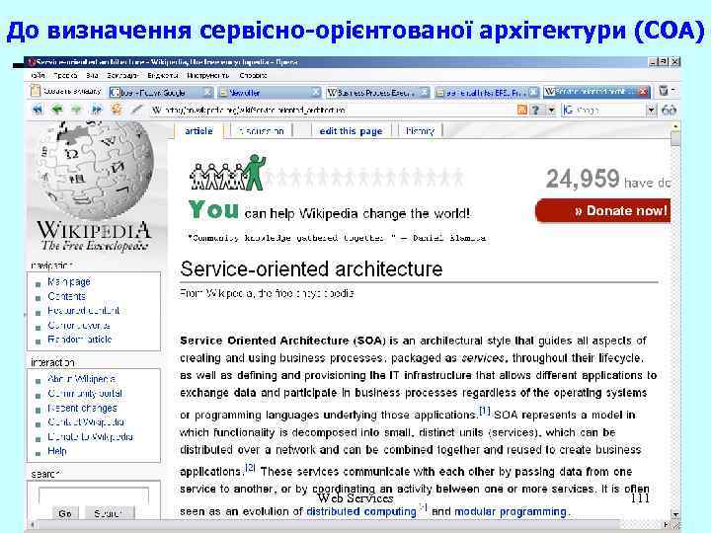
Task: Click the Wikipedia globe logo
Action: pyautogui.click(x=97, y=170)
